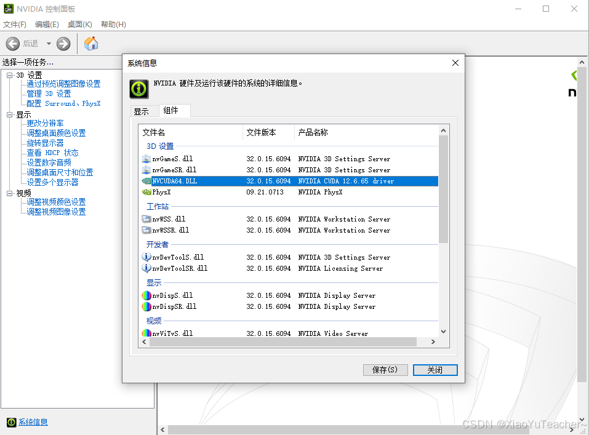This screenshot has width=589, height=435.
Task: Open 更改分辨率 task
Action: tap(45, 123)
